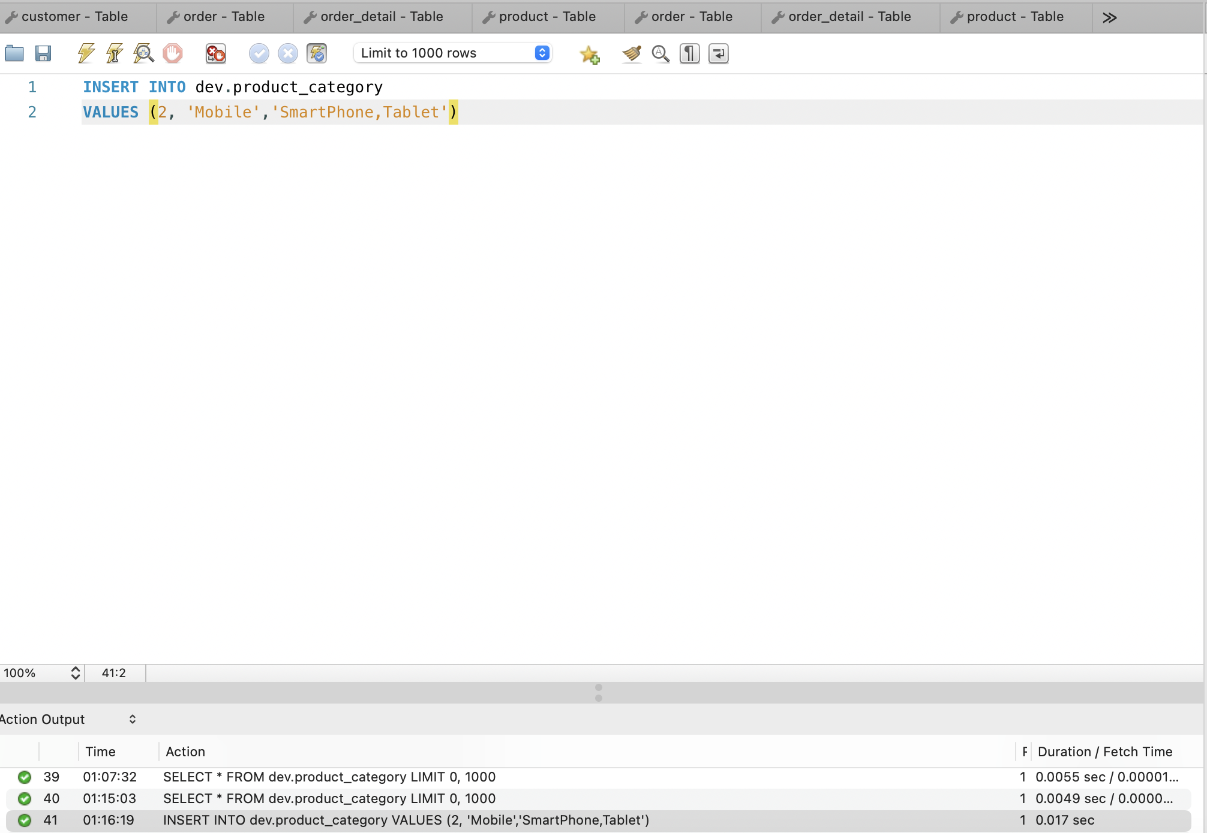The image size is (1207, 833).
Task: Show more tabs with the double chevron
Action: click(x=1109, y=17)
